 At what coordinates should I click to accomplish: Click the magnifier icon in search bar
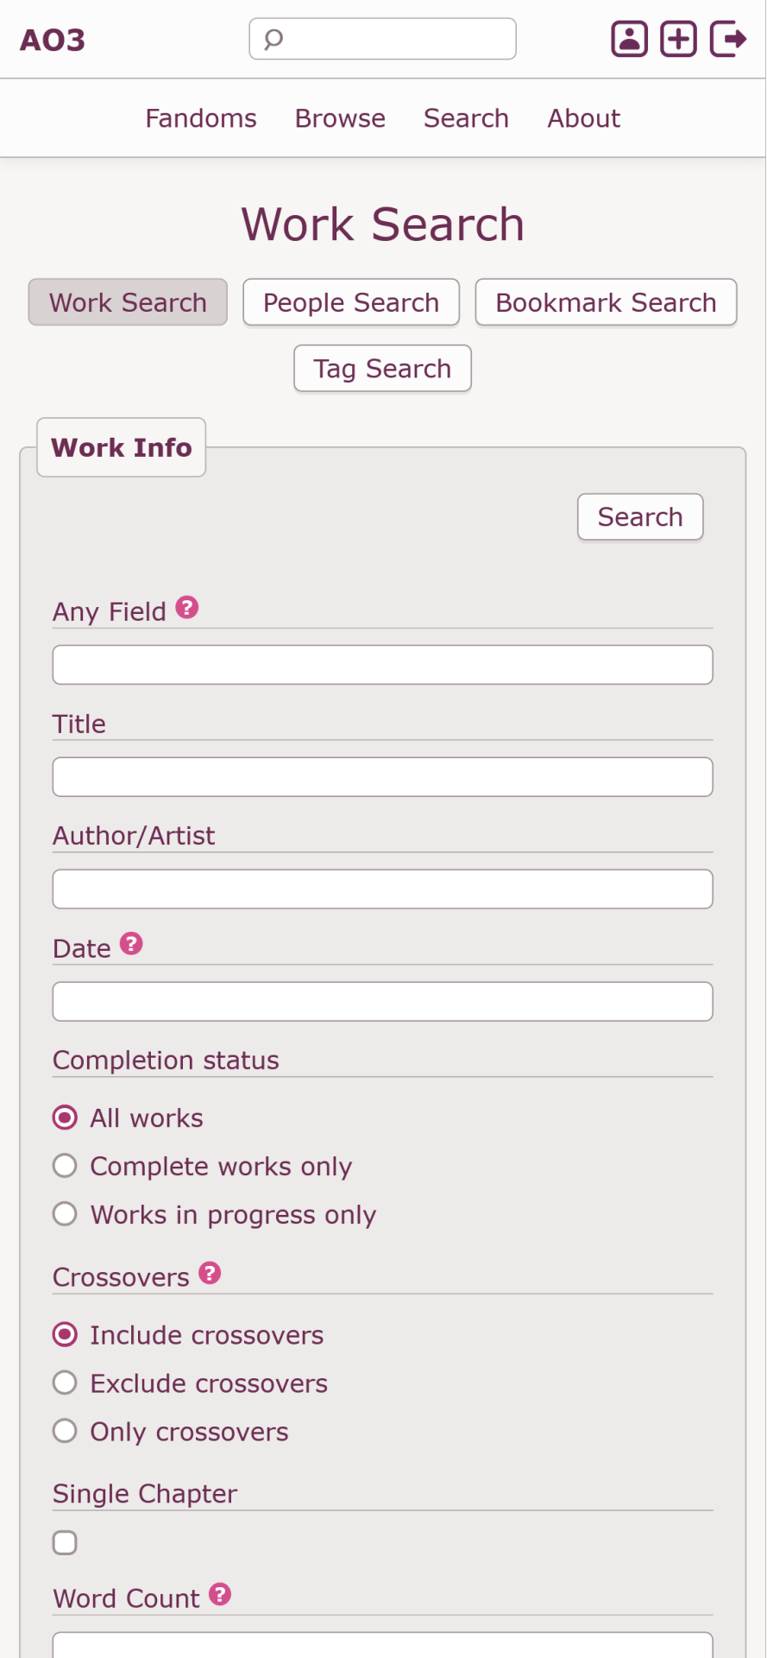(273, 39)
